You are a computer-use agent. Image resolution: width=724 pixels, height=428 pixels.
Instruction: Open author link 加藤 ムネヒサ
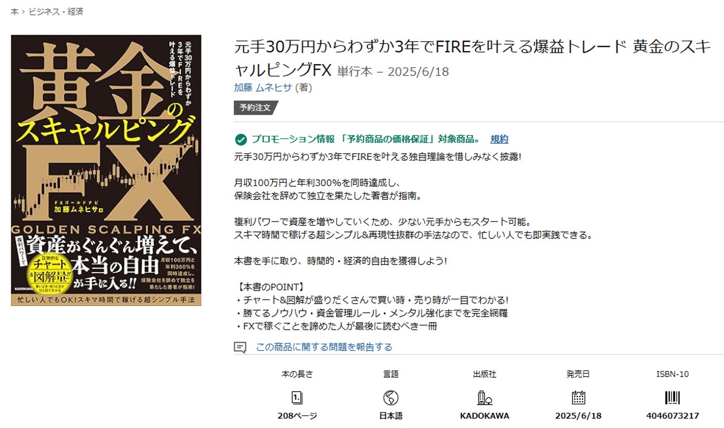[x=263, y=87]
